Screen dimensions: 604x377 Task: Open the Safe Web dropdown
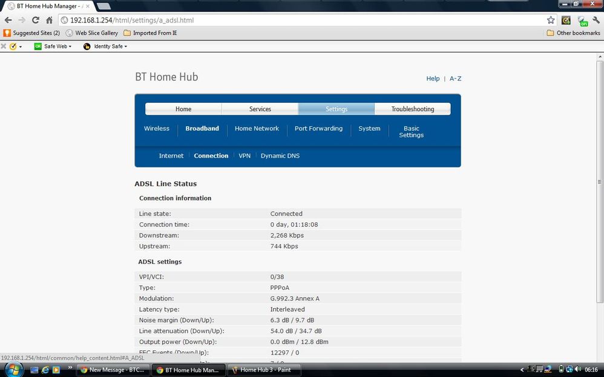[x=53, y=46]
